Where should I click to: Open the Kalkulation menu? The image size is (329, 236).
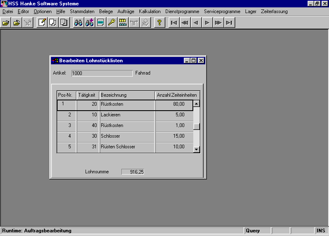click(x=150, y=11)
